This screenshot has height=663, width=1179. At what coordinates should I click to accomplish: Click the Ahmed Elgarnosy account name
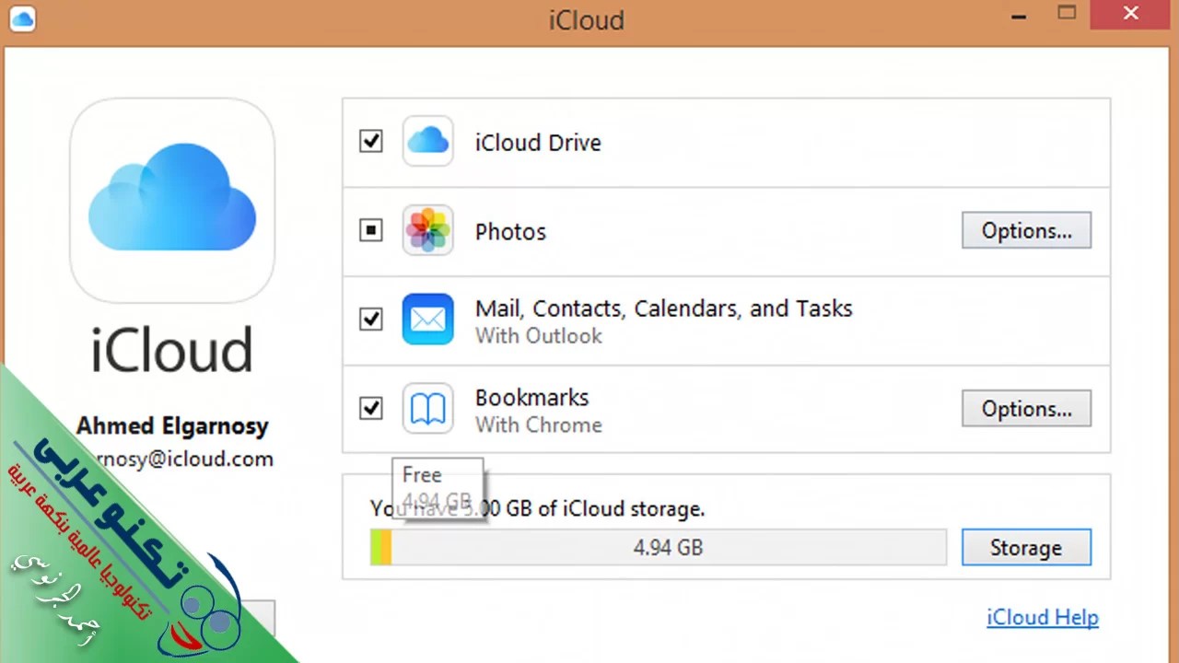[172, 426]
